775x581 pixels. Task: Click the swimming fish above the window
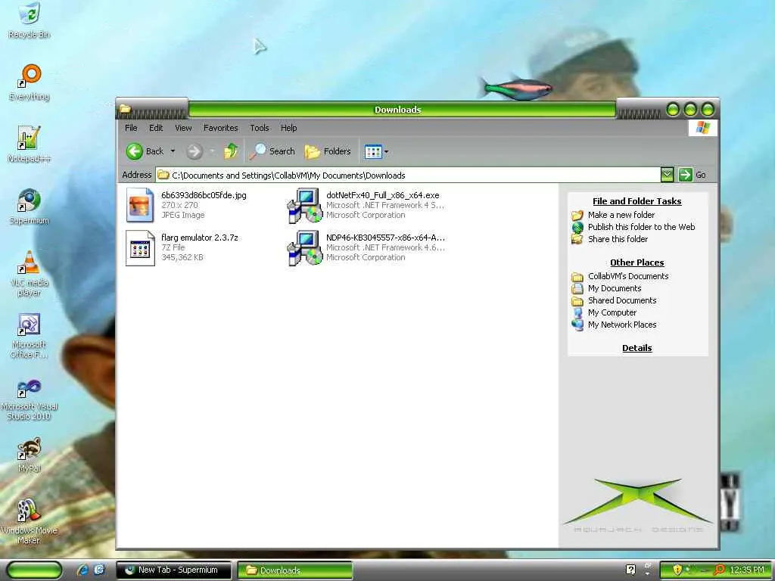[x=515, y=89]
